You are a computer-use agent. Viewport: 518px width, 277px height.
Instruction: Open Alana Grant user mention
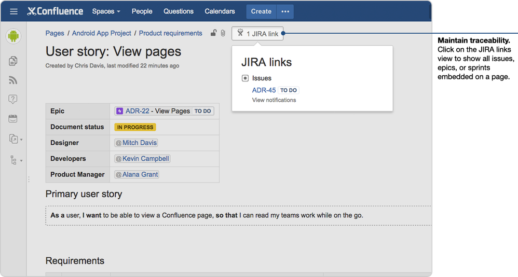(x=137, y=174)
